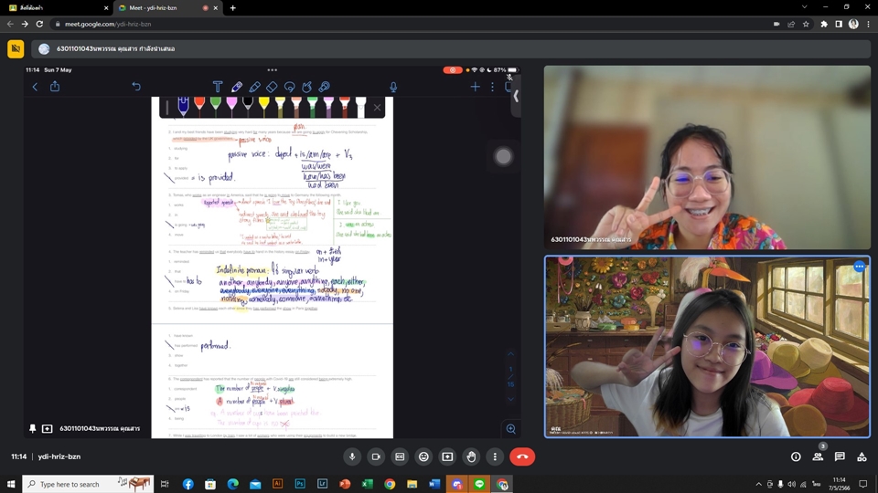Open Chrome three-dot menu
The height and width of the screenshot is (493, 878).
coord(868,24)
